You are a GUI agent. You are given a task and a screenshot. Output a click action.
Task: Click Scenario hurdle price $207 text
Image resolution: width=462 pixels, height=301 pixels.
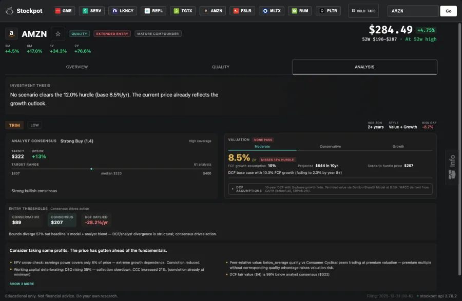pos(390,166)
